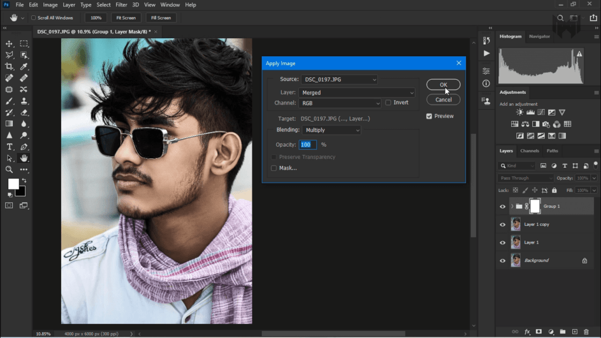
Task: Swap foreground and background colors
Action: [24, 180]
